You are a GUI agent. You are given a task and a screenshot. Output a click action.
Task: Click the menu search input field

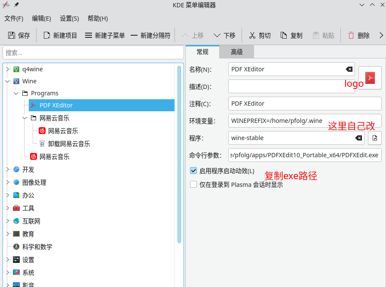tap(93, 52)
